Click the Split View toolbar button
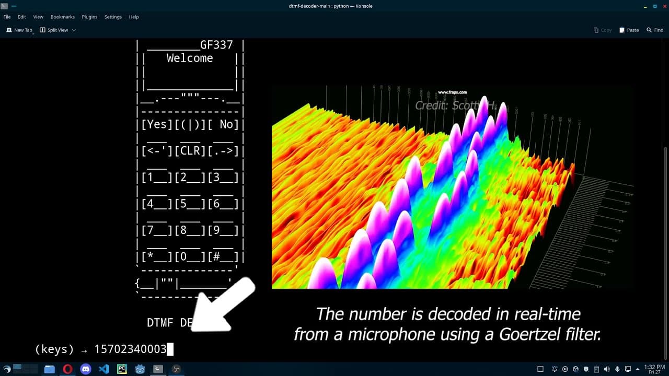 (x=54, y=30)
